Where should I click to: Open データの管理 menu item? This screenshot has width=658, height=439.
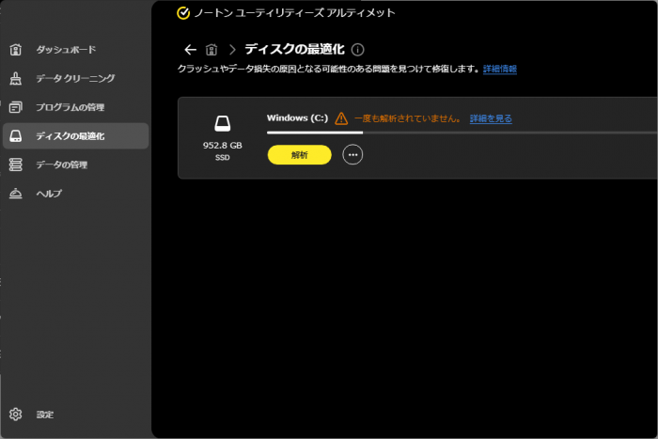coord(75,165)
